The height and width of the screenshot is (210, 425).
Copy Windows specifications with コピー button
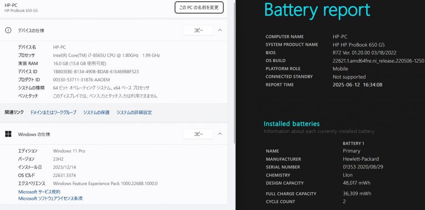coord(198,134)
